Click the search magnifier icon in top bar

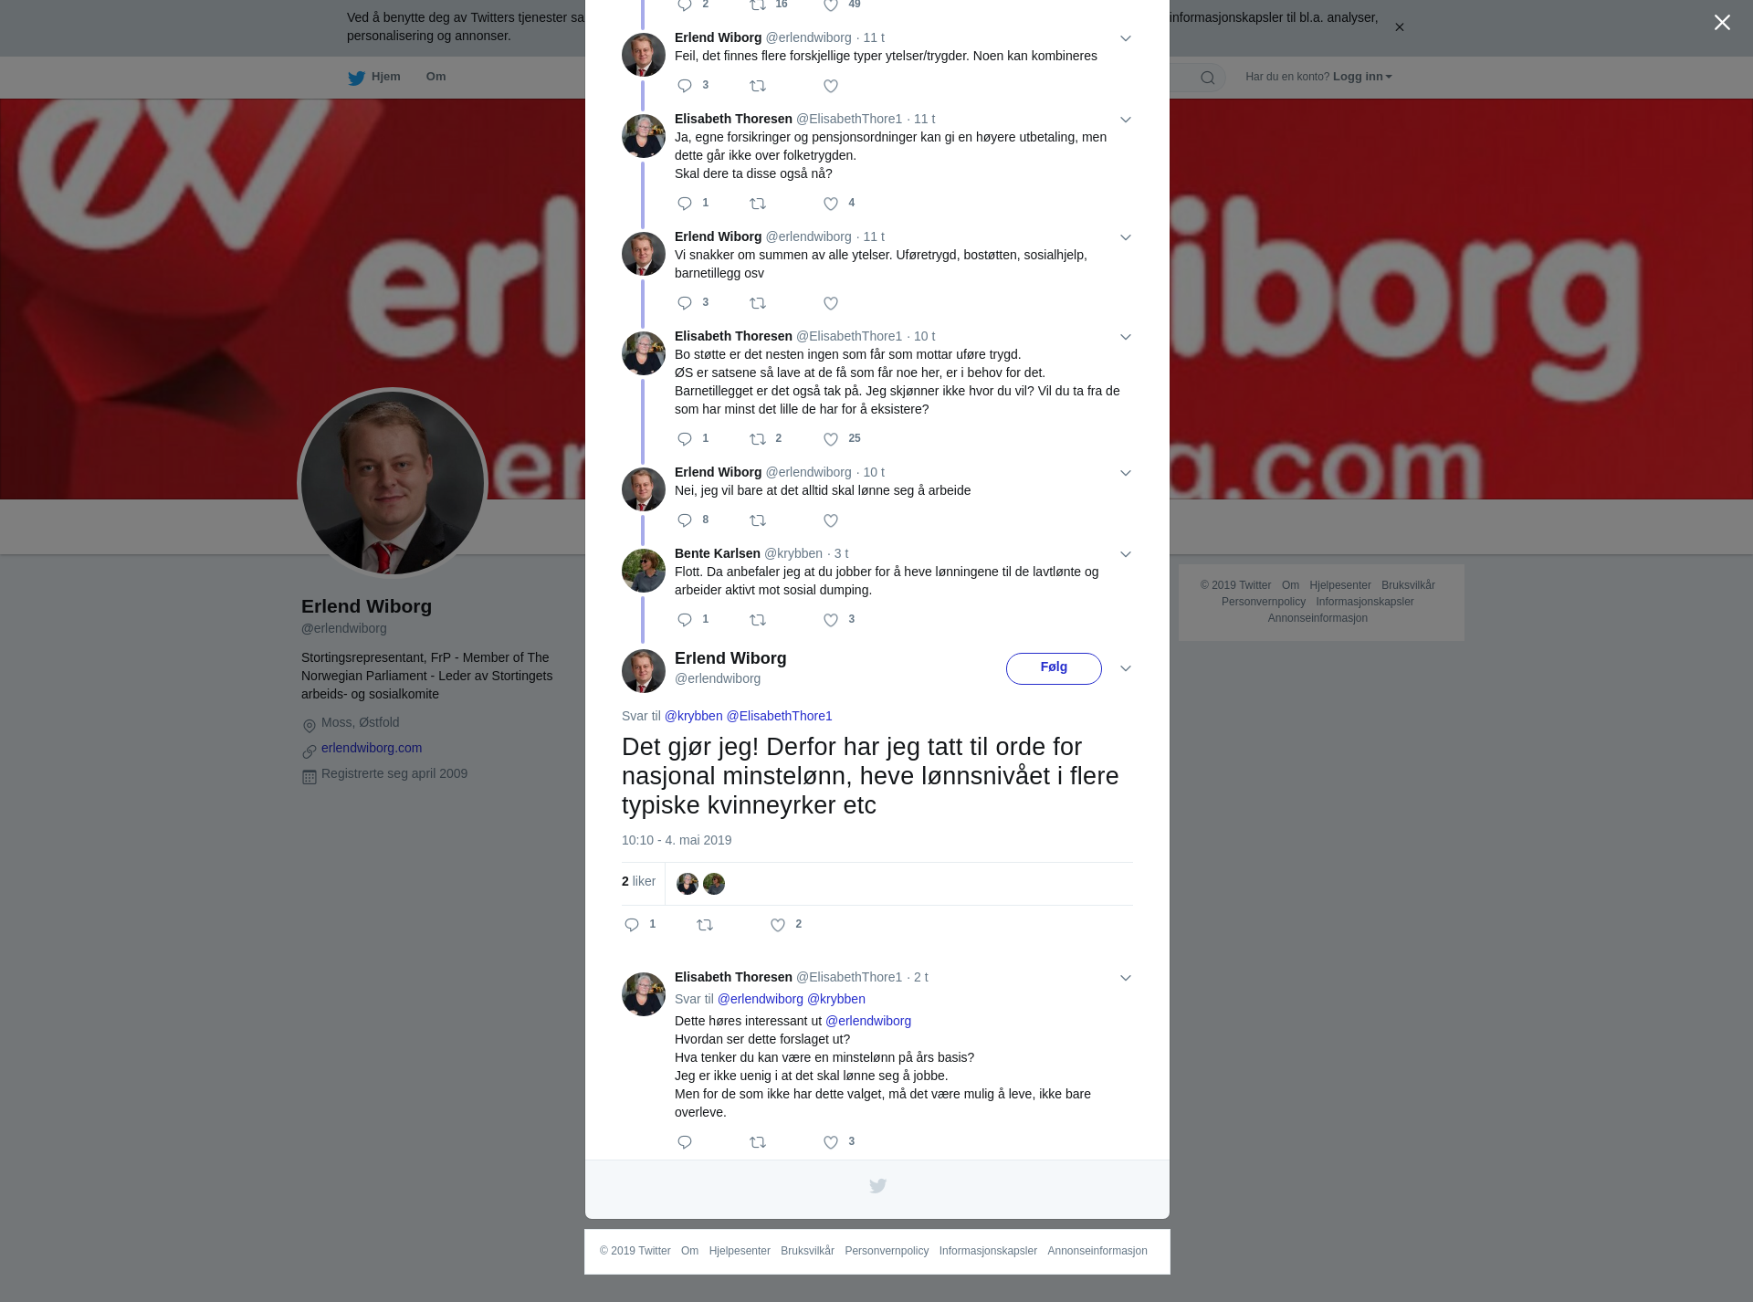(1207, 78)
